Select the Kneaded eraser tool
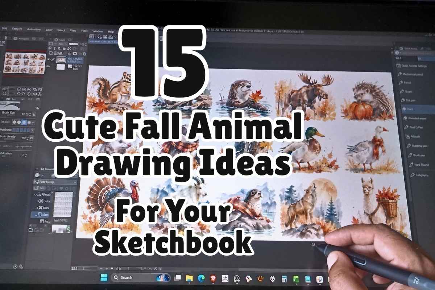This screenshot has width=435, height=290. pyautogui.click(x=414, y=118)
